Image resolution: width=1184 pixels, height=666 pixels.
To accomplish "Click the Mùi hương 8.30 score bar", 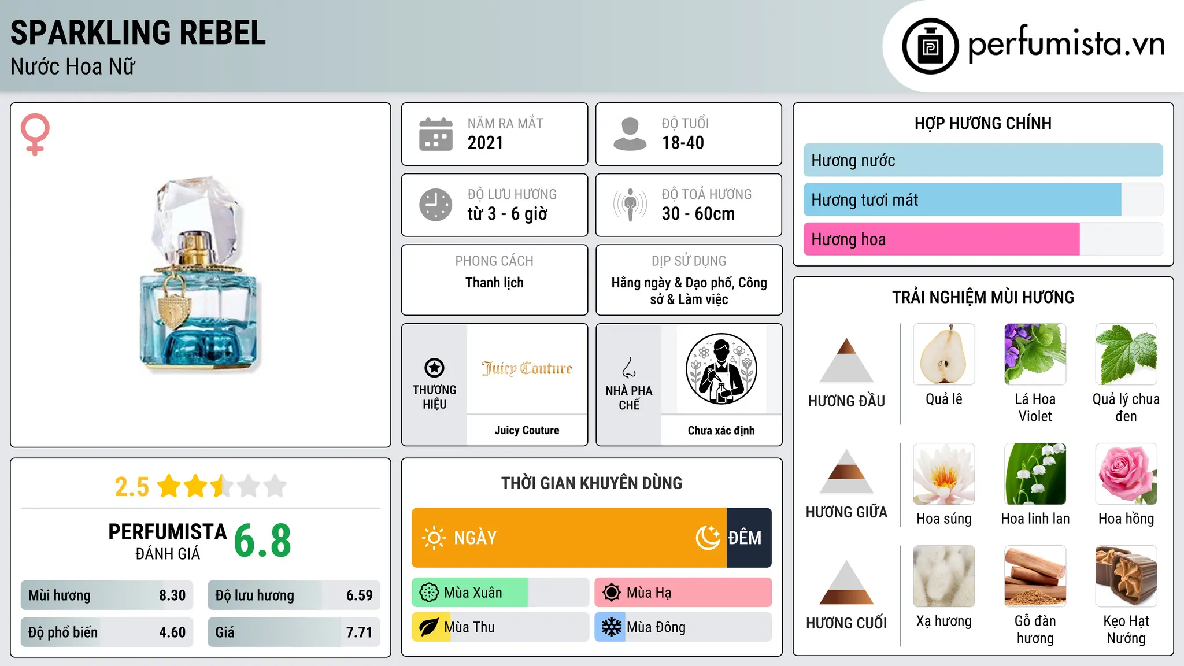I will (107, 595).
